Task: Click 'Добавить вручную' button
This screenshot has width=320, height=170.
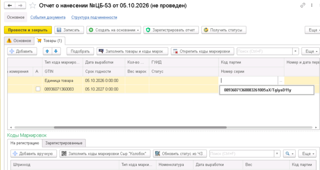Action: tap(34, 154)
